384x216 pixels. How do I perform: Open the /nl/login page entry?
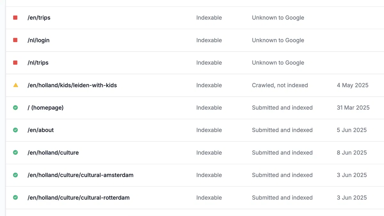coord(38,40)
